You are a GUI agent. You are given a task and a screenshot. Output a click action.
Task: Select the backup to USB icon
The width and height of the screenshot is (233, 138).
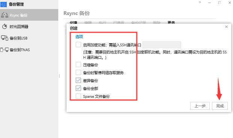click(x=5, y=38)
